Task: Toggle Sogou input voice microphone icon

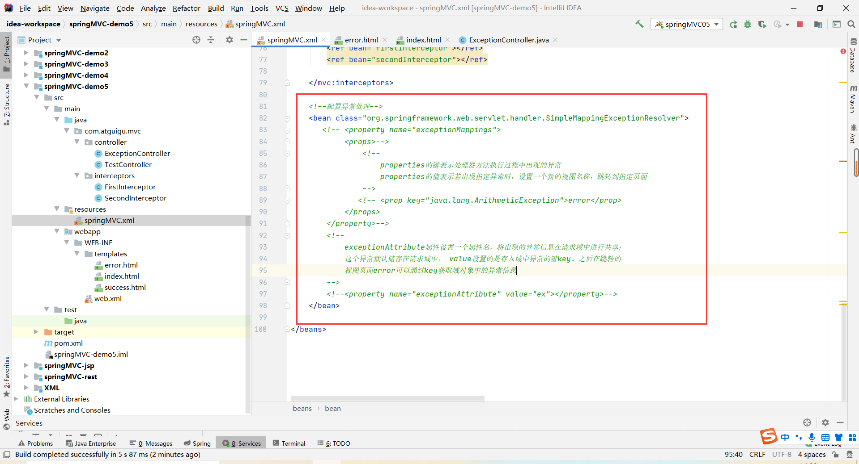Action: (812, 437)
